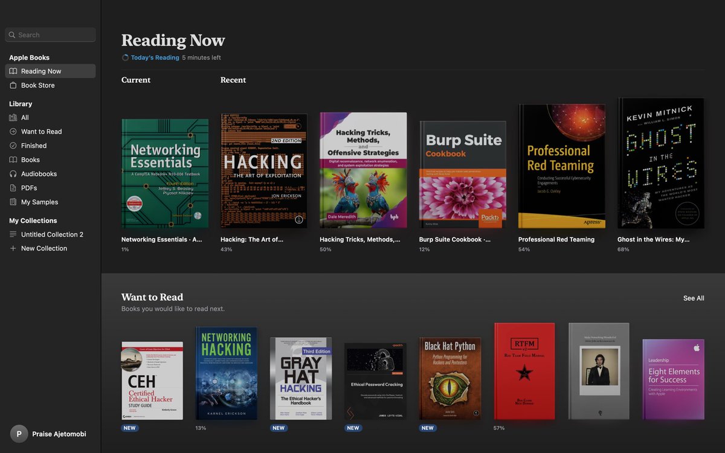
Task: Open the CEH Certified Ethical Hacker cover
Action: point(152,381)
